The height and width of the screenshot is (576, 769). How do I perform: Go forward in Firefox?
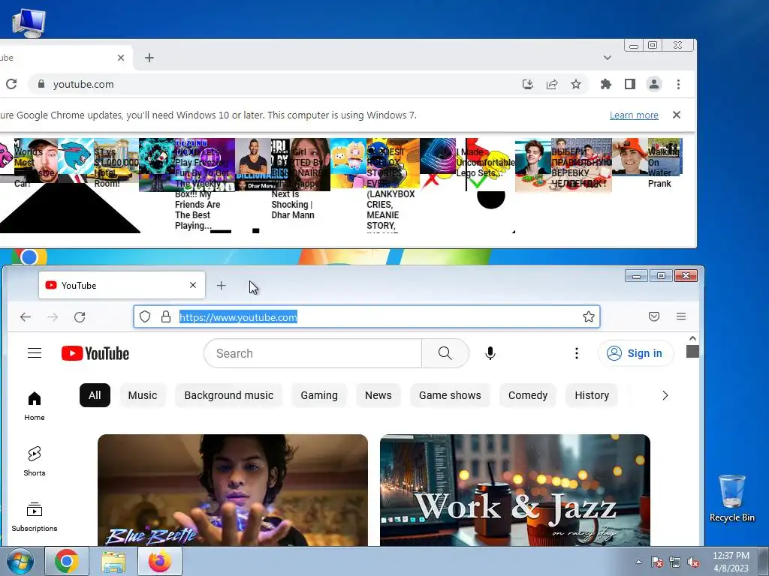pyautogui.click(x=53, y=317)
